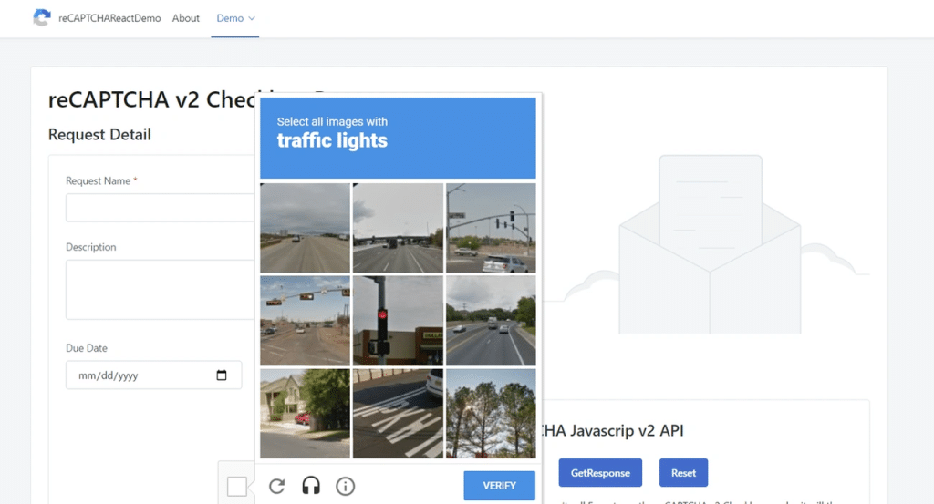Click the reCAPTCHA logo icon in navbar

pyautogui.click(x=42, y=18)
